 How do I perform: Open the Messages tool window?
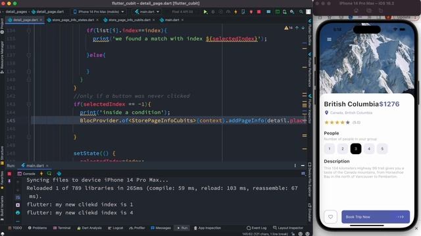coord(161,228)
